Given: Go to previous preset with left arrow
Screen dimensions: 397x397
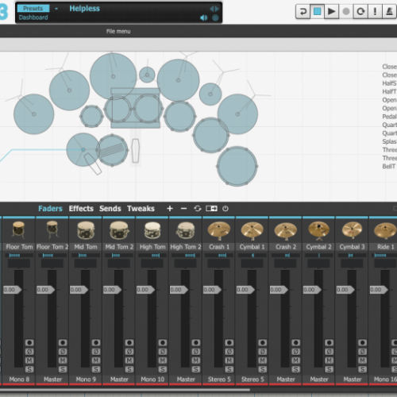Looking at the screenshot, I should point(211,9).
